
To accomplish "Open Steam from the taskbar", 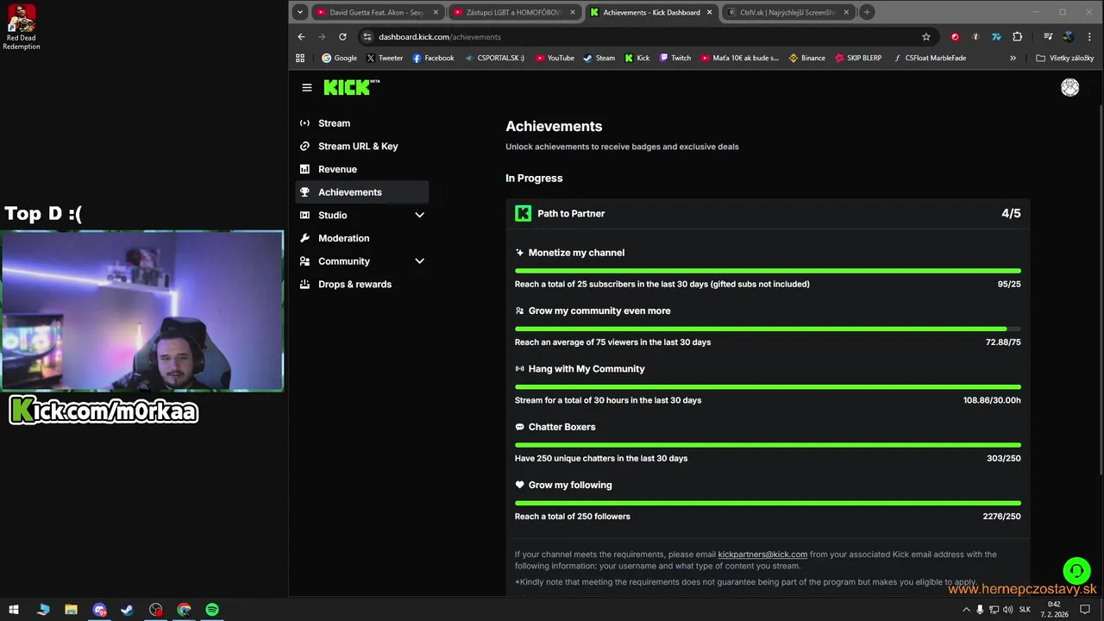I will click(x=127, y=610).
